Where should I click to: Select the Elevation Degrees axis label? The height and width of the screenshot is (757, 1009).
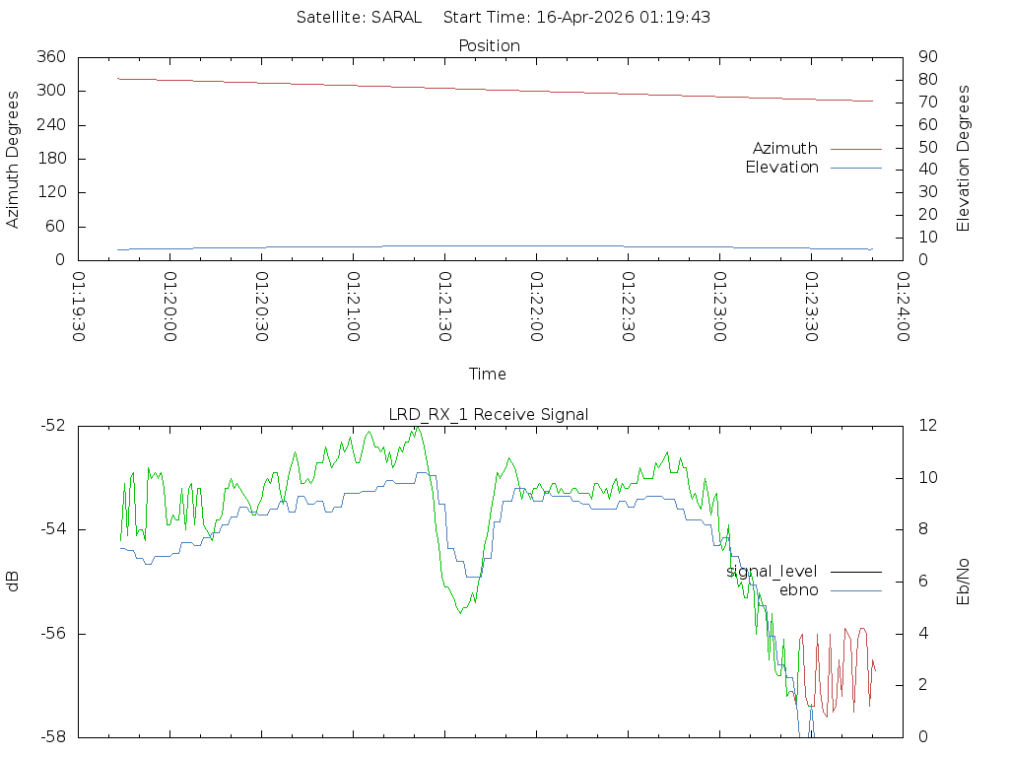(x=964, y=159)
